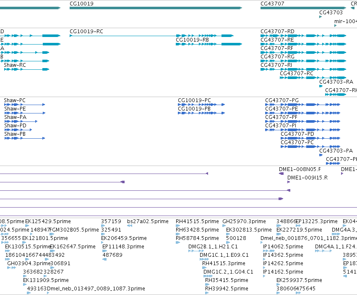Click the CG10019 gene label
Image resolution: width=357 pixels, height=295 pixels.
(x=81, y=4)
